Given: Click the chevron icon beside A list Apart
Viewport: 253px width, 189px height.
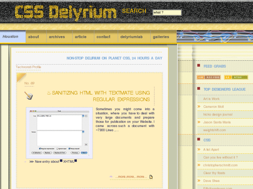Looking at the screenshot, I should tap(199, 149).
